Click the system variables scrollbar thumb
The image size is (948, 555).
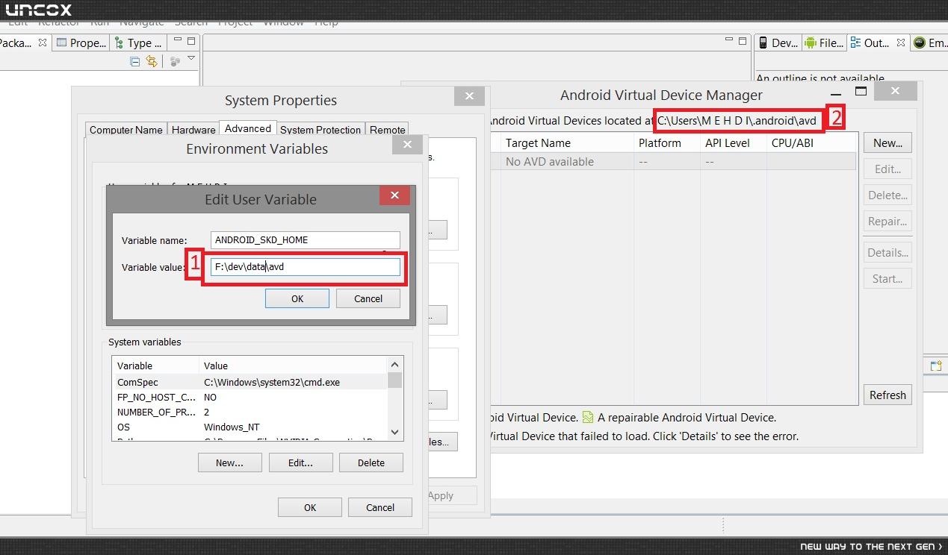coord(395,380)
